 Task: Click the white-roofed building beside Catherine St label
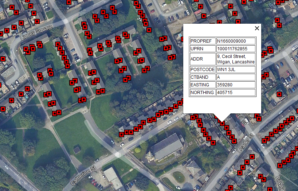point(112,176)
